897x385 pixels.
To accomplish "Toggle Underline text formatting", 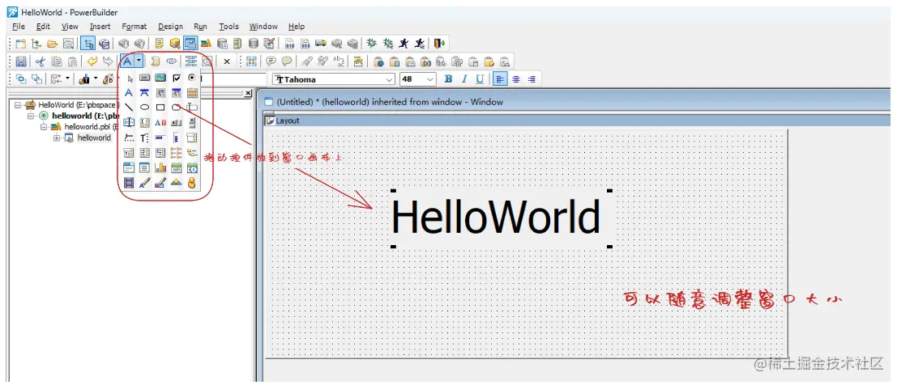I will [480, 78].
